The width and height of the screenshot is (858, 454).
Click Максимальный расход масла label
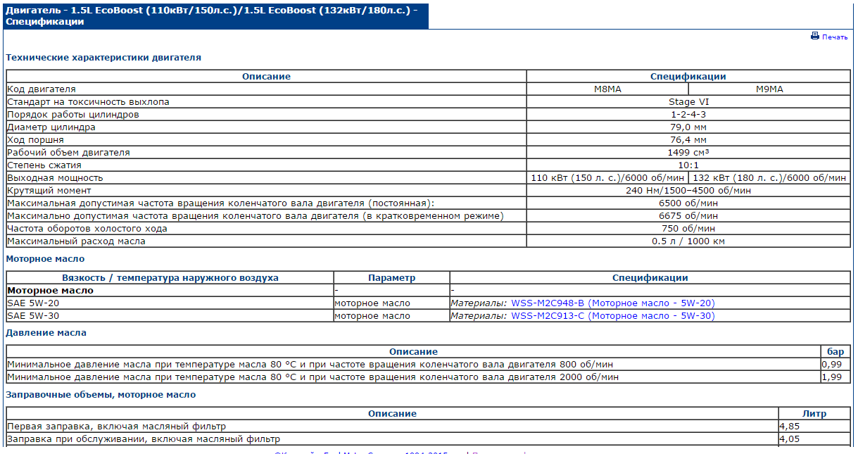coord(76,241)
